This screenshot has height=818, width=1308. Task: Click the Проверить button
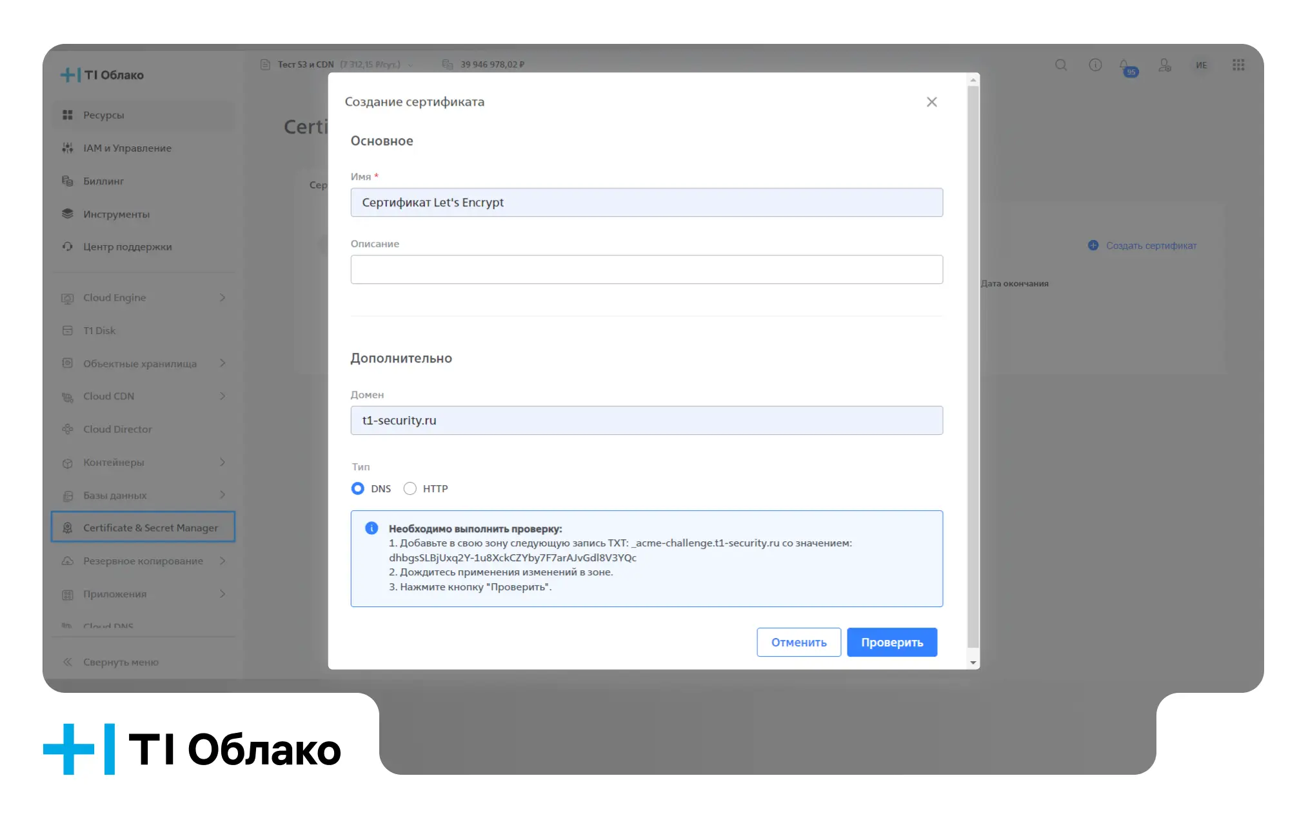click(x=892, y=642)
